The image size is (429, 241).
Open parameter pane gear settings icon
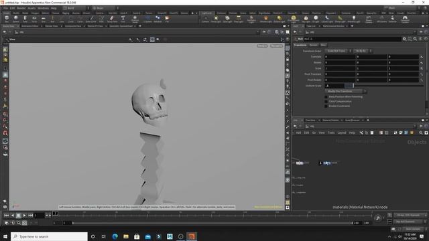coord(404,39)
